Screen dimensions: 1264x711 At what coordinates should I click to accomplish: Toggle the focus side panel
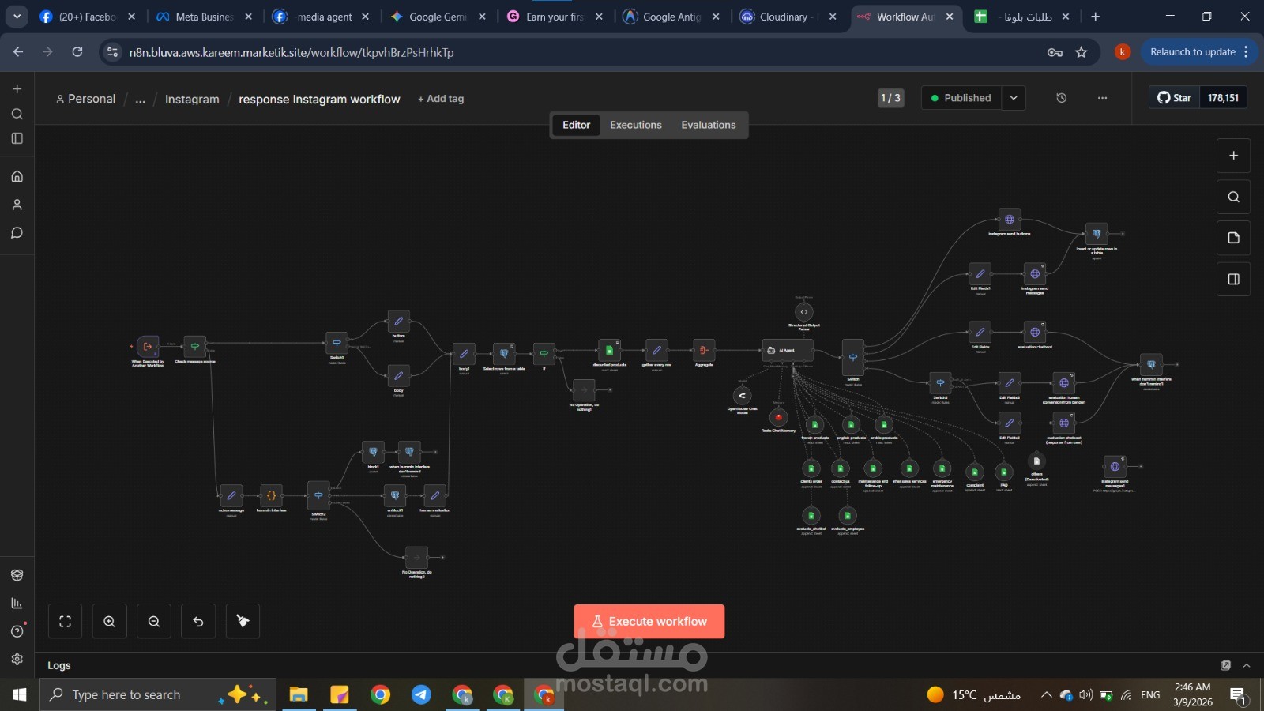[x=1233, y=279]
